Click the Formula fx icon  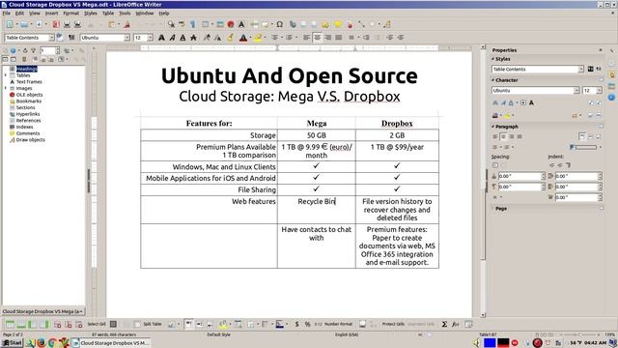455,324
